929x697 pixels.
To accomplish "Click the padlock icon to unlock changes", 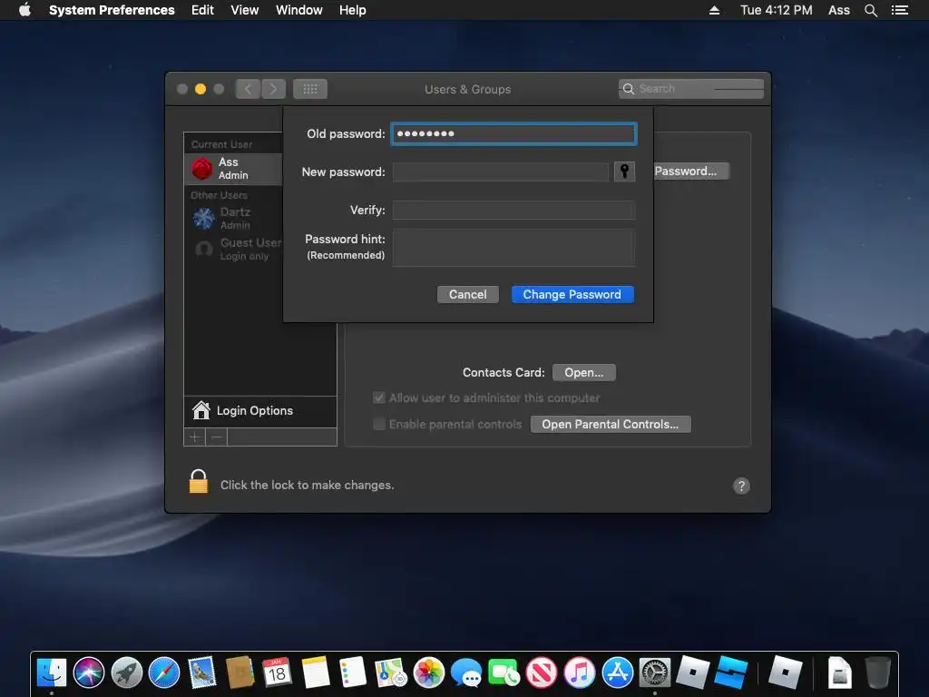I will coord(199,481).
